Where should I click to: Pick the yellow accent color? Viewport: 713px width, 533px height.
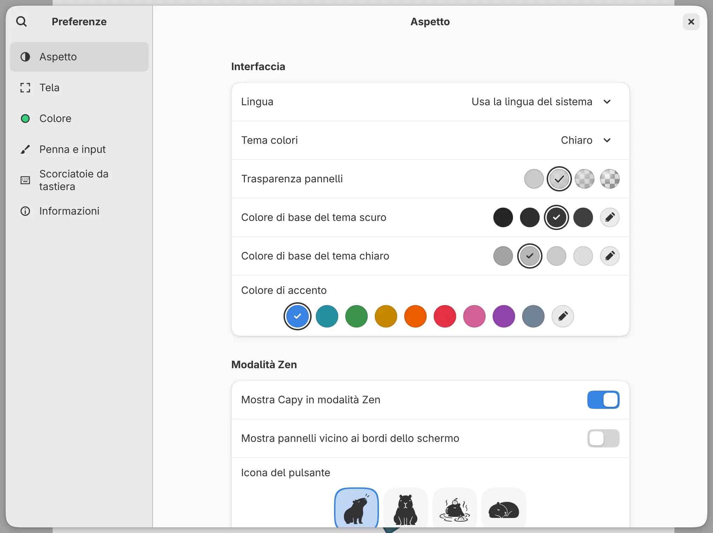pos(386,316)
